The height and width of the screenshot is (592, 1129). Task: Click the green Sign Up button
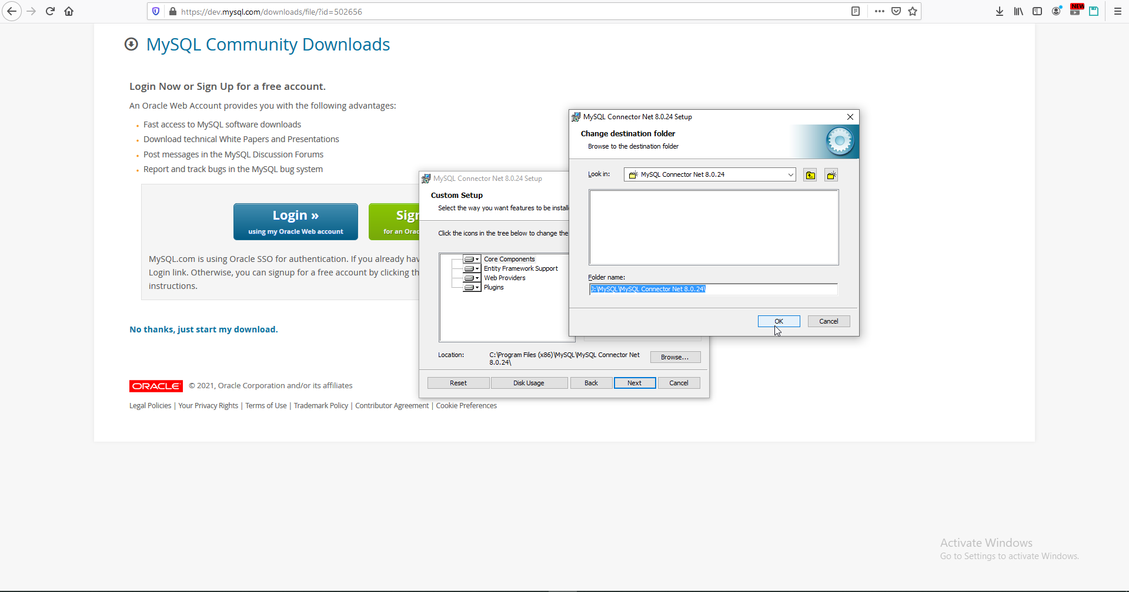394,221
